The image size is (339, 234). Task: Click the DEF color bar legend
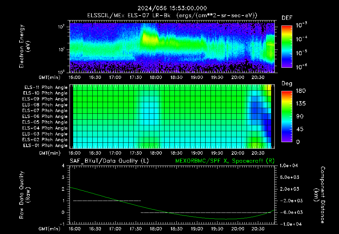pos(287,47)
